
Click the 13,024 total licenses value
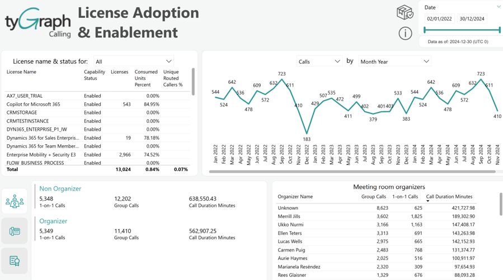[123, 169]
